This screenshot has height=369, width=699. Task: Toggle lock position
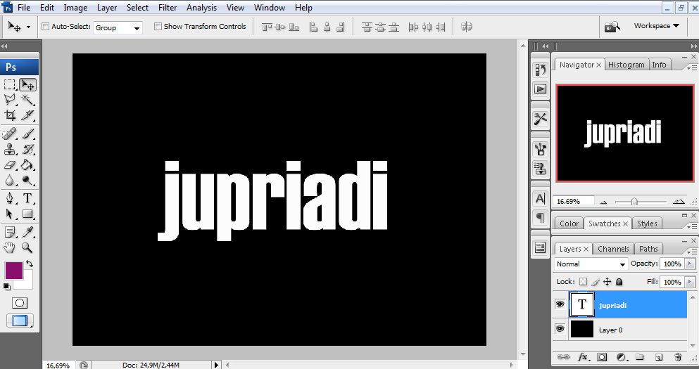607,282
